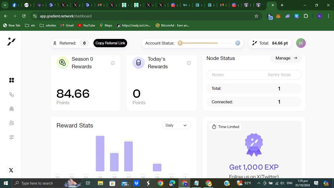Open the extension showing badge 22

pyautogui.click(x=270, y=16)
